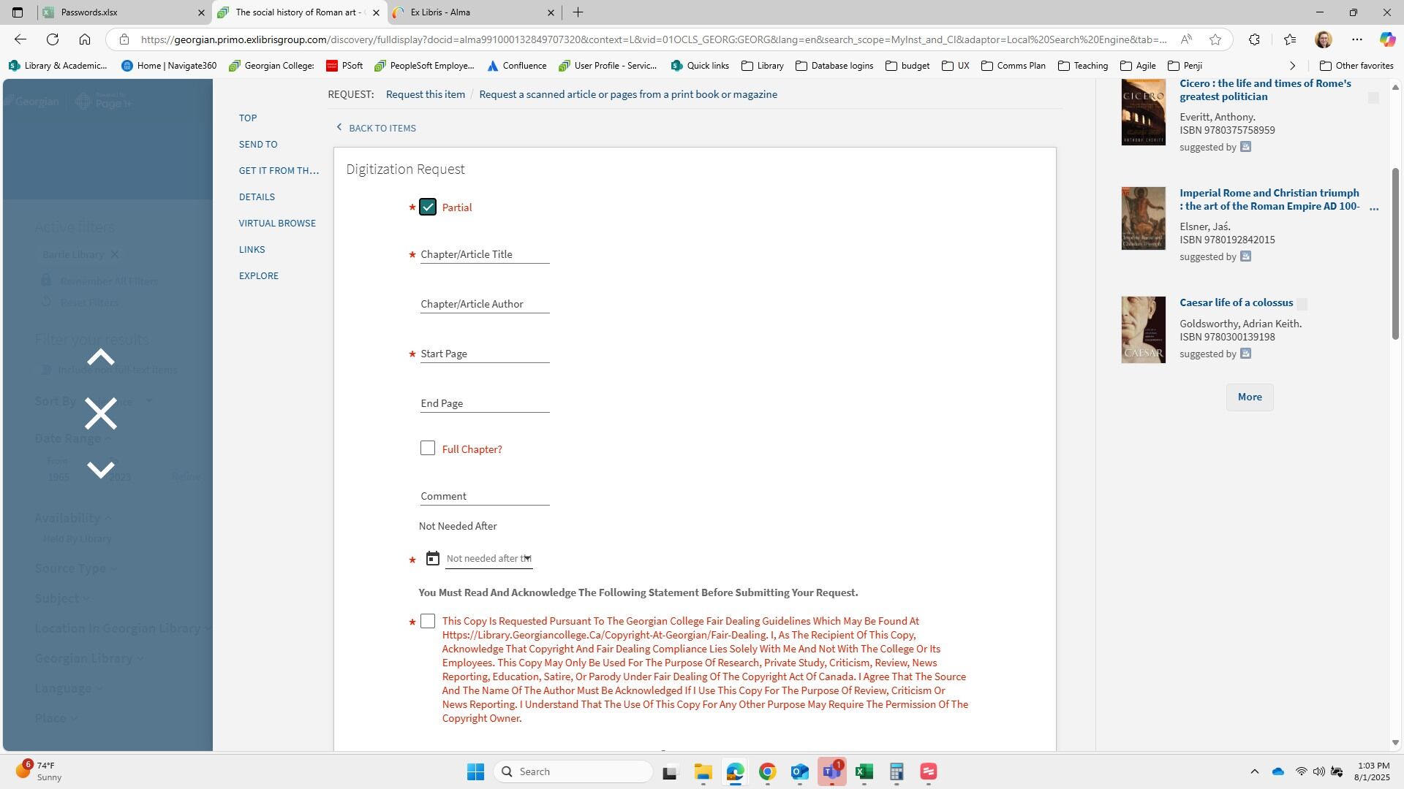1404x789 pixels.
Task: Open Caesar life of a colossus link
Action: pos(1236,302)
